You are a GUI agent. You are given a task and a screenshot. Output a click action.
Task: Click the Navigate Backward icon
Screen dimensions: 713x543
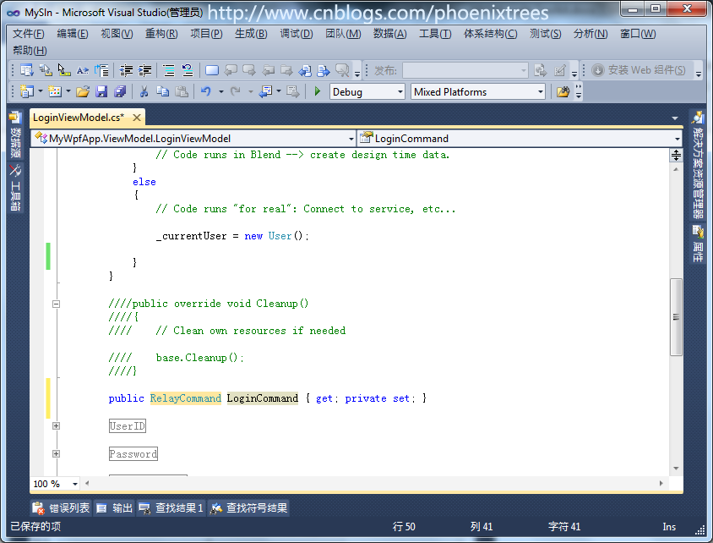pos(264,92)
